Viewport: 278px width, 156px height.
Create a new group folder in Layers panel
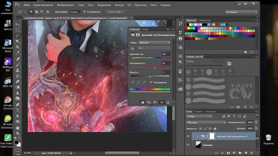(240, 153)
